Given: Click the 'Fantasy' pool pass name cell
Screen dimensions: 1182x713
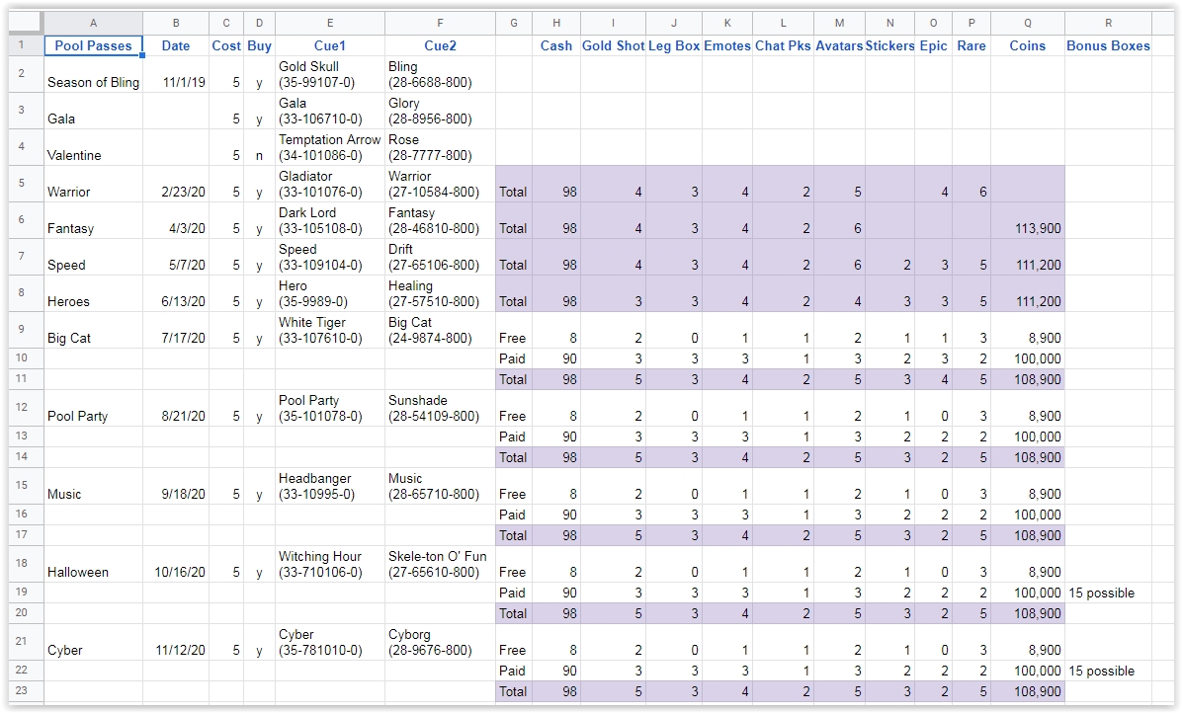Looking at the screenshot, I should (93, 220).
